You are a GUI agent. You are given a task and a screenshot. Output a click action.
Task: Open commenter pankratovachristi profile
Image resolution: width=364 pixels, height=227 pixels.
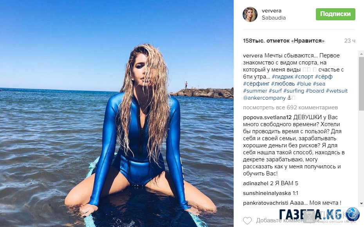(266, 203)
